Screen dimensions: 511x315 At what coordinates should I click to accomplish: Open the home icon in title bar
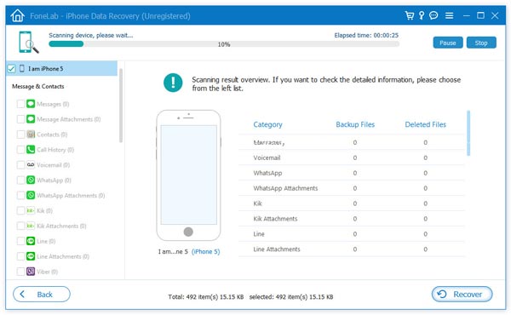click(x=17, y=15)
